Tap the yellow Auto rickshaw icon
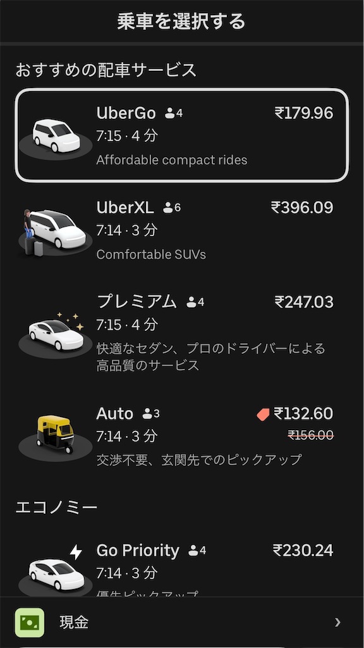This screenshot has width=364, height=648. [56, 437]
